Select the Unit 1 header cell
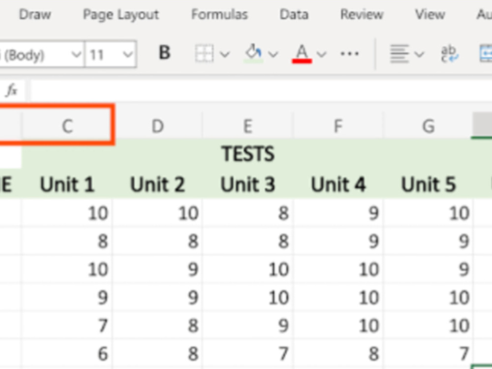This screenshot has width=492, height=369. pyautogui.click(x=67, y=184)
